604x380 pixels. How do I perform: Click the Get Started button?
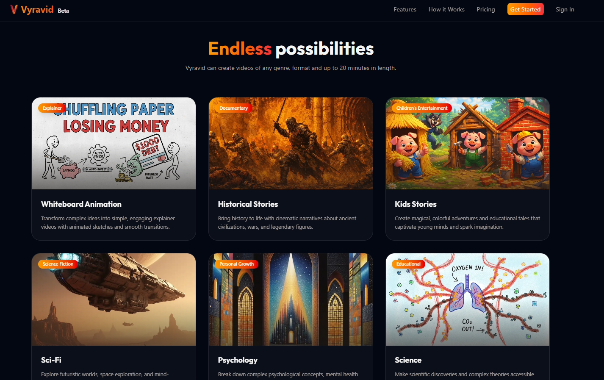[x=525, y=9]
